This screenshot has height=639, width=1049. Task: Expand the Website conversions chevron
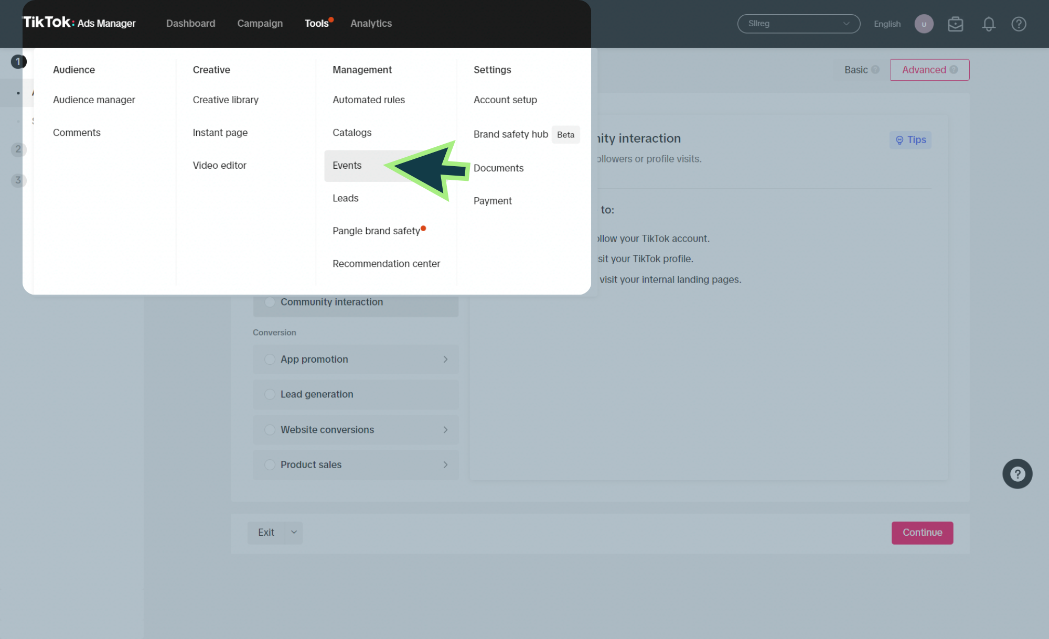445,429
